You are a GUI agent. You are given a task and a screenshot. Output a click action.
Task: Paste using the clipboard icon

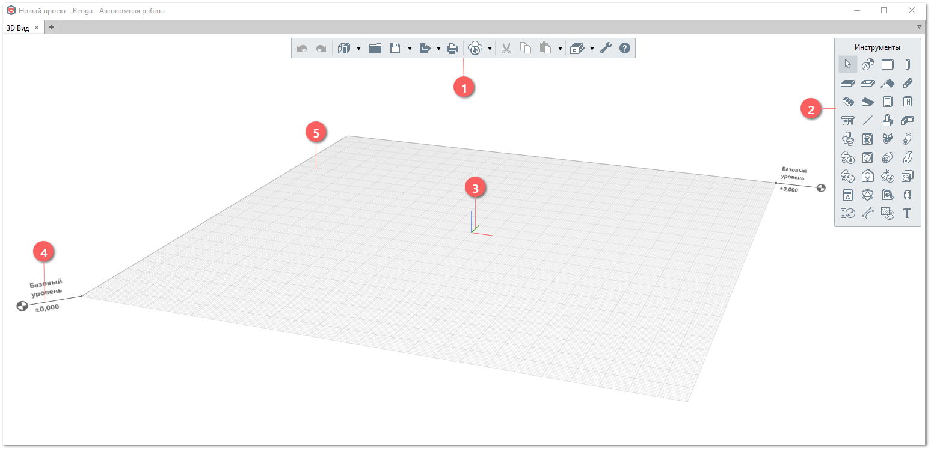pos(545,49)
